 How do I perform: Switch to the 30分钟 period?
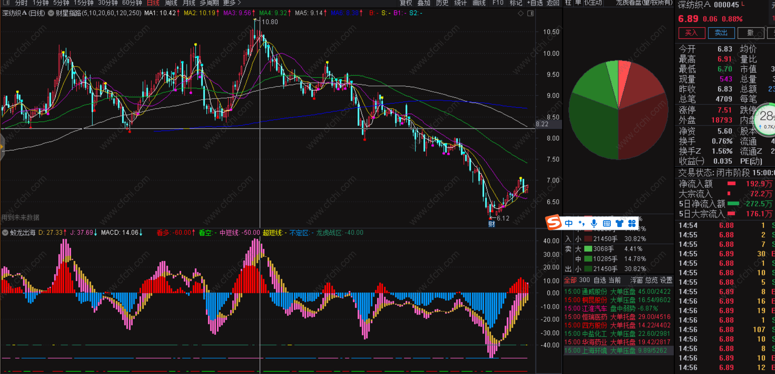[x=108, y=3]
